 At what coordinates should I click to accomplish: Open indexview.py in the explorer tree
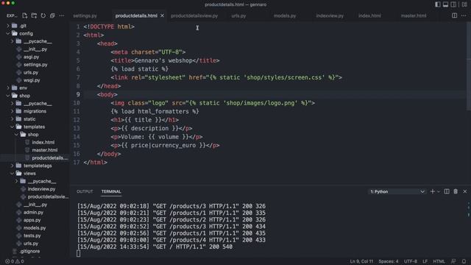41,189
